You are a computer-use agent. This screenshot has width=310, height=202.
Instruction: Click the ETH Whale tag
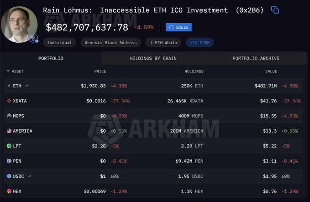click(x=163, y=43)
